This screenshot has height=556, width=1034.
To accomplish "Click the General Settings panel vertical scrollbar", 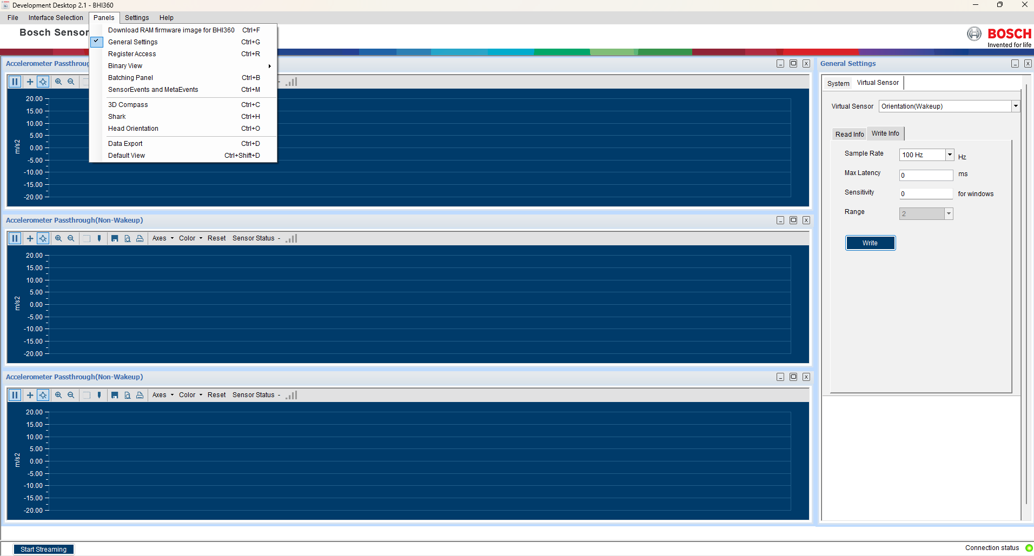I will click(1026, 294).
